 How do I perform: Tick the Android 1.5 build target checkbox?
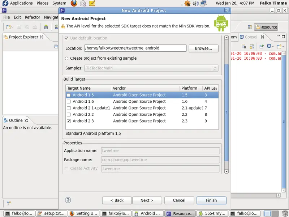[69, 95]
